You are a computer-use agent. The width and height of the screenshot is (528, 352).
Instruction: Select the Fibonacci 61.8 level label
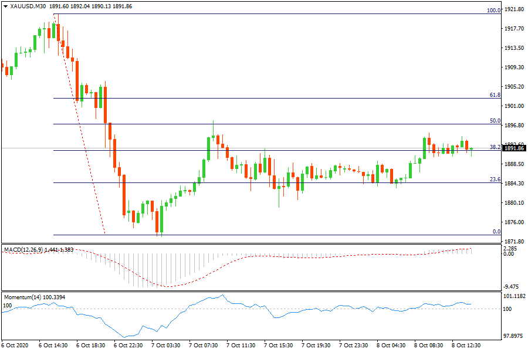point(495,95)
